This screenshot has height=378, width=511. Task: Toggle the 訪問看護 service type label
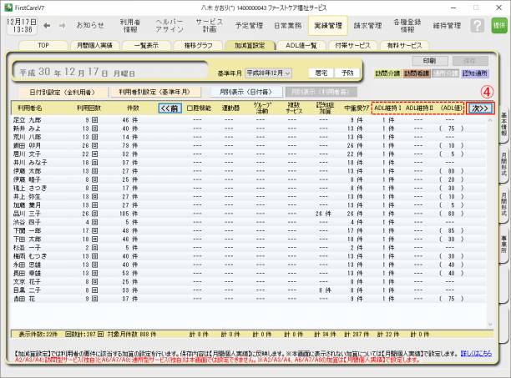[415, 73]
